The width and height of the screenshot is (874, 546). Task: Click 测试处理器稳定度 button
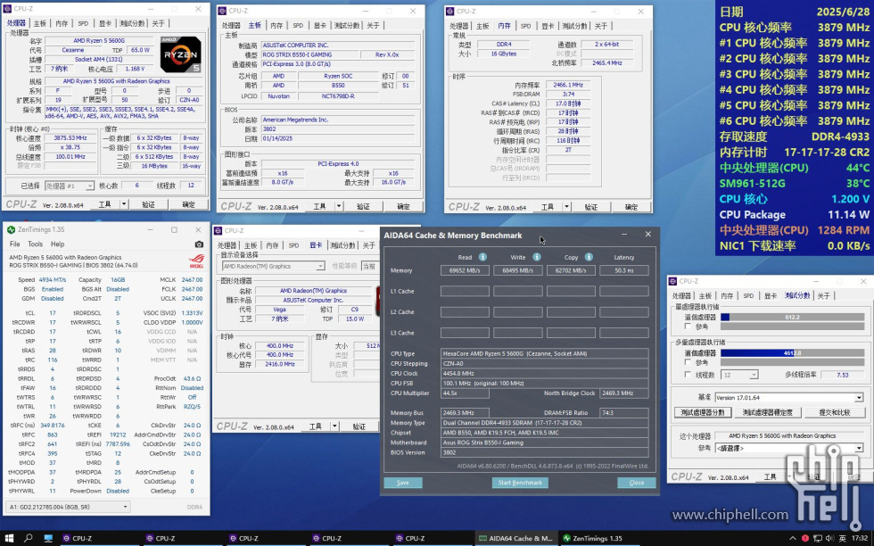(767, 413)
